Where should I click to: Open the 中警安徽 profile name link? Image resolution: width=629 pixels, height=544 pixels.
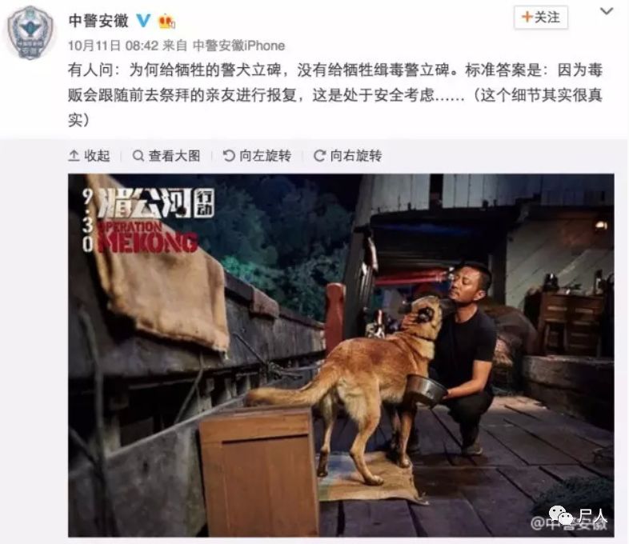pos(98,20)
